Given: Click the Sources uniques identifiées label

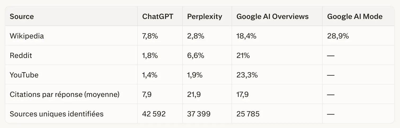Looking at the screenshot, I should tap(56, 114).
